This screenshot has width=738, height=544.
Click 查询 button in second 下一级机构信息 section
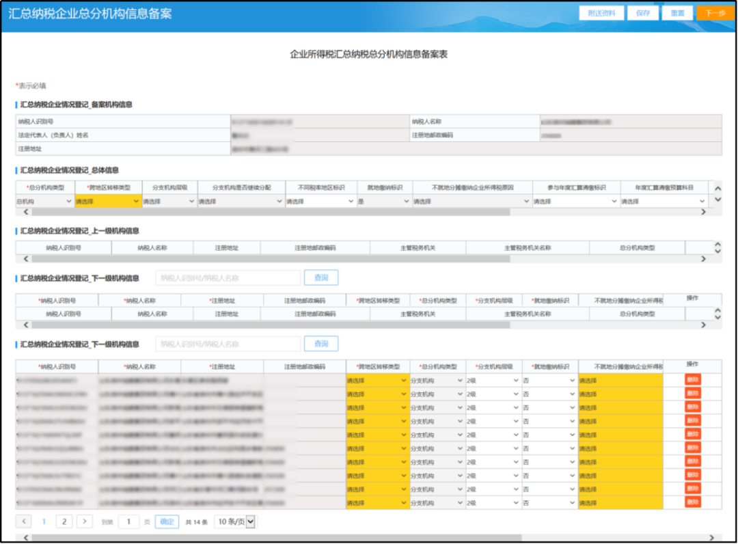pos(321,344)
